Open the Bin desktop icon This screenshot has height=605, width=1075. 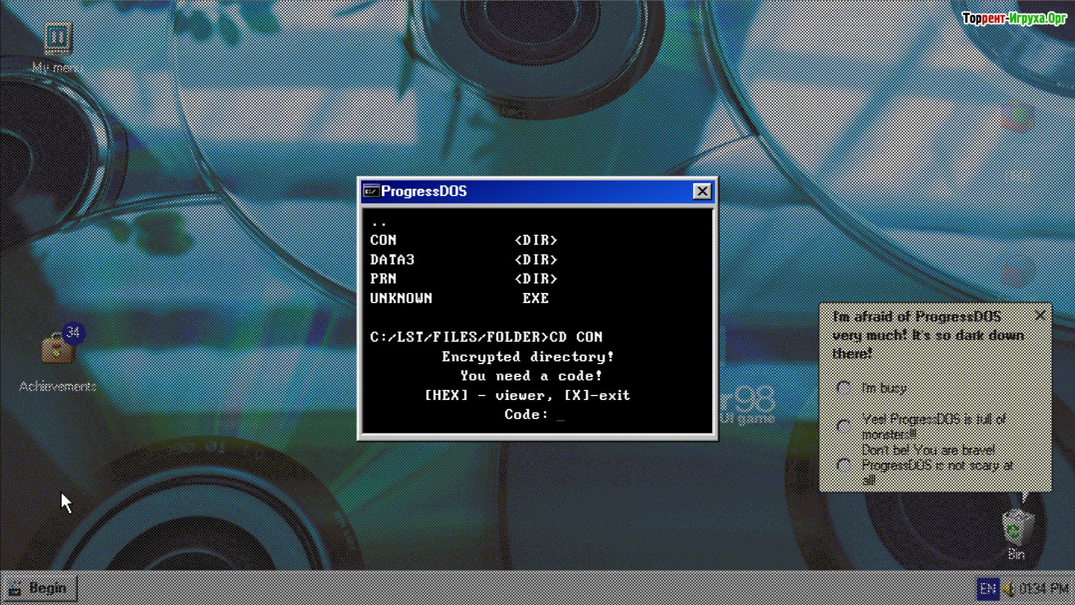point(1016,528)
